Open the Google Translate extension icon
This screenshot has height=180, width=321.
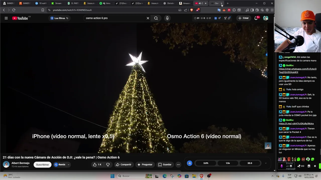pos(219,10)
